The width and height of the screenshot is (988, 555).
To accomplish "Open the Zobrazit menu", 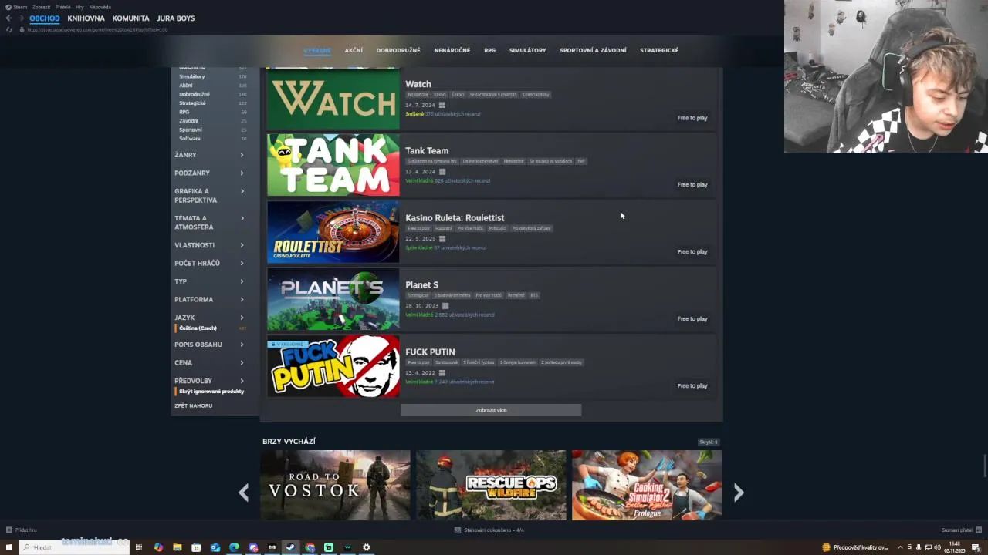I will (x=41, y=7).
